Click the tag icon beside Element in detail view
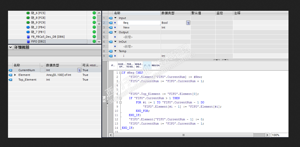300x147 pixels. [x=10, y=75]
